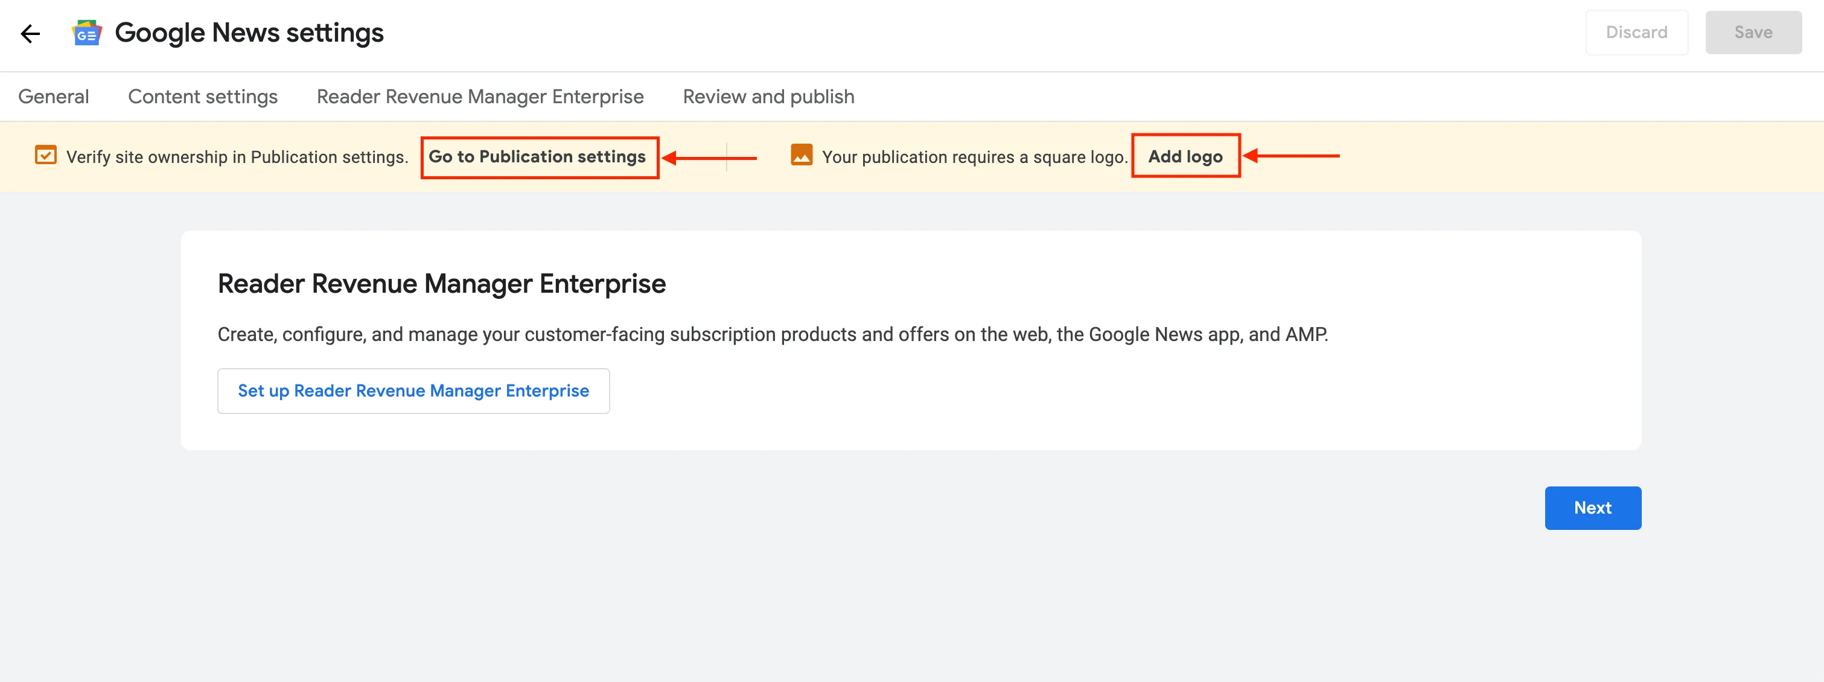Click the Add logo link

(1185, 156)
